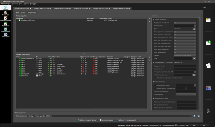Open the Информация (Info) tool in sidebar
The height and width of the screenshot is (127, 215).
(6, 13)
